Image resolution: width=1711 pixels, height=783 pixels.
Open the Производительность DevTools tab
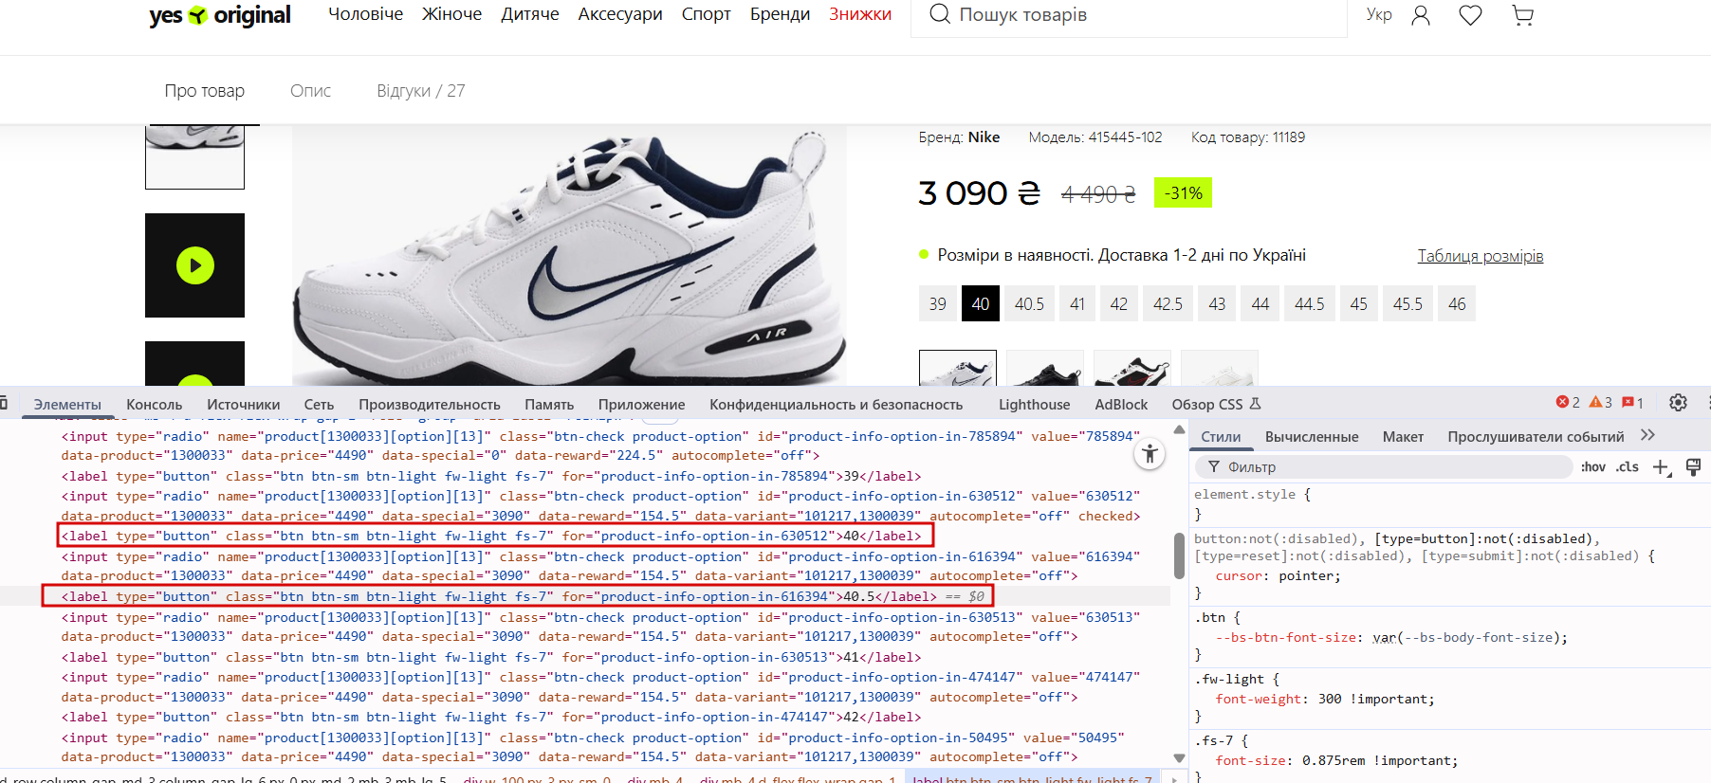click(x=429, y=405)
